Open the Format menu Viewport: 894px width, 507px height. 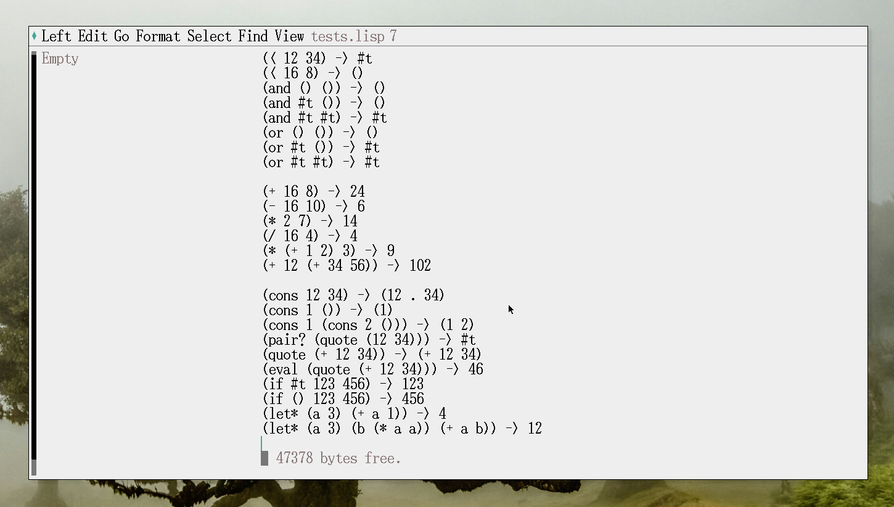[158, 36]
